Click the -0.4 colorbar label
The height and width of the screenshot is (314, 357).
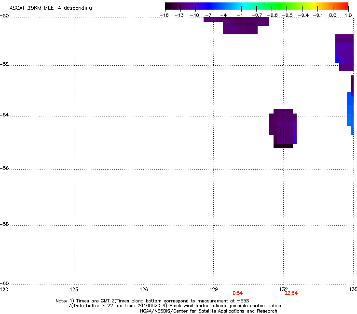coord(303,15)
